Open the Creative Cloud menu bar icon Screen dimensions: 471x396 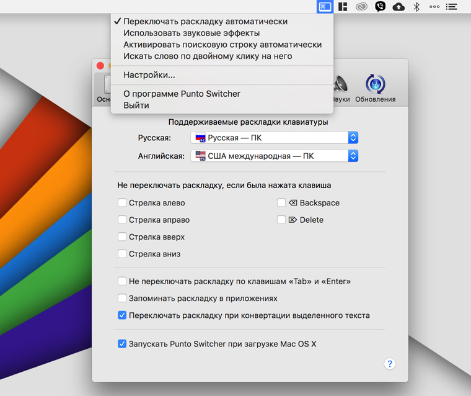[x=361, y=7]
